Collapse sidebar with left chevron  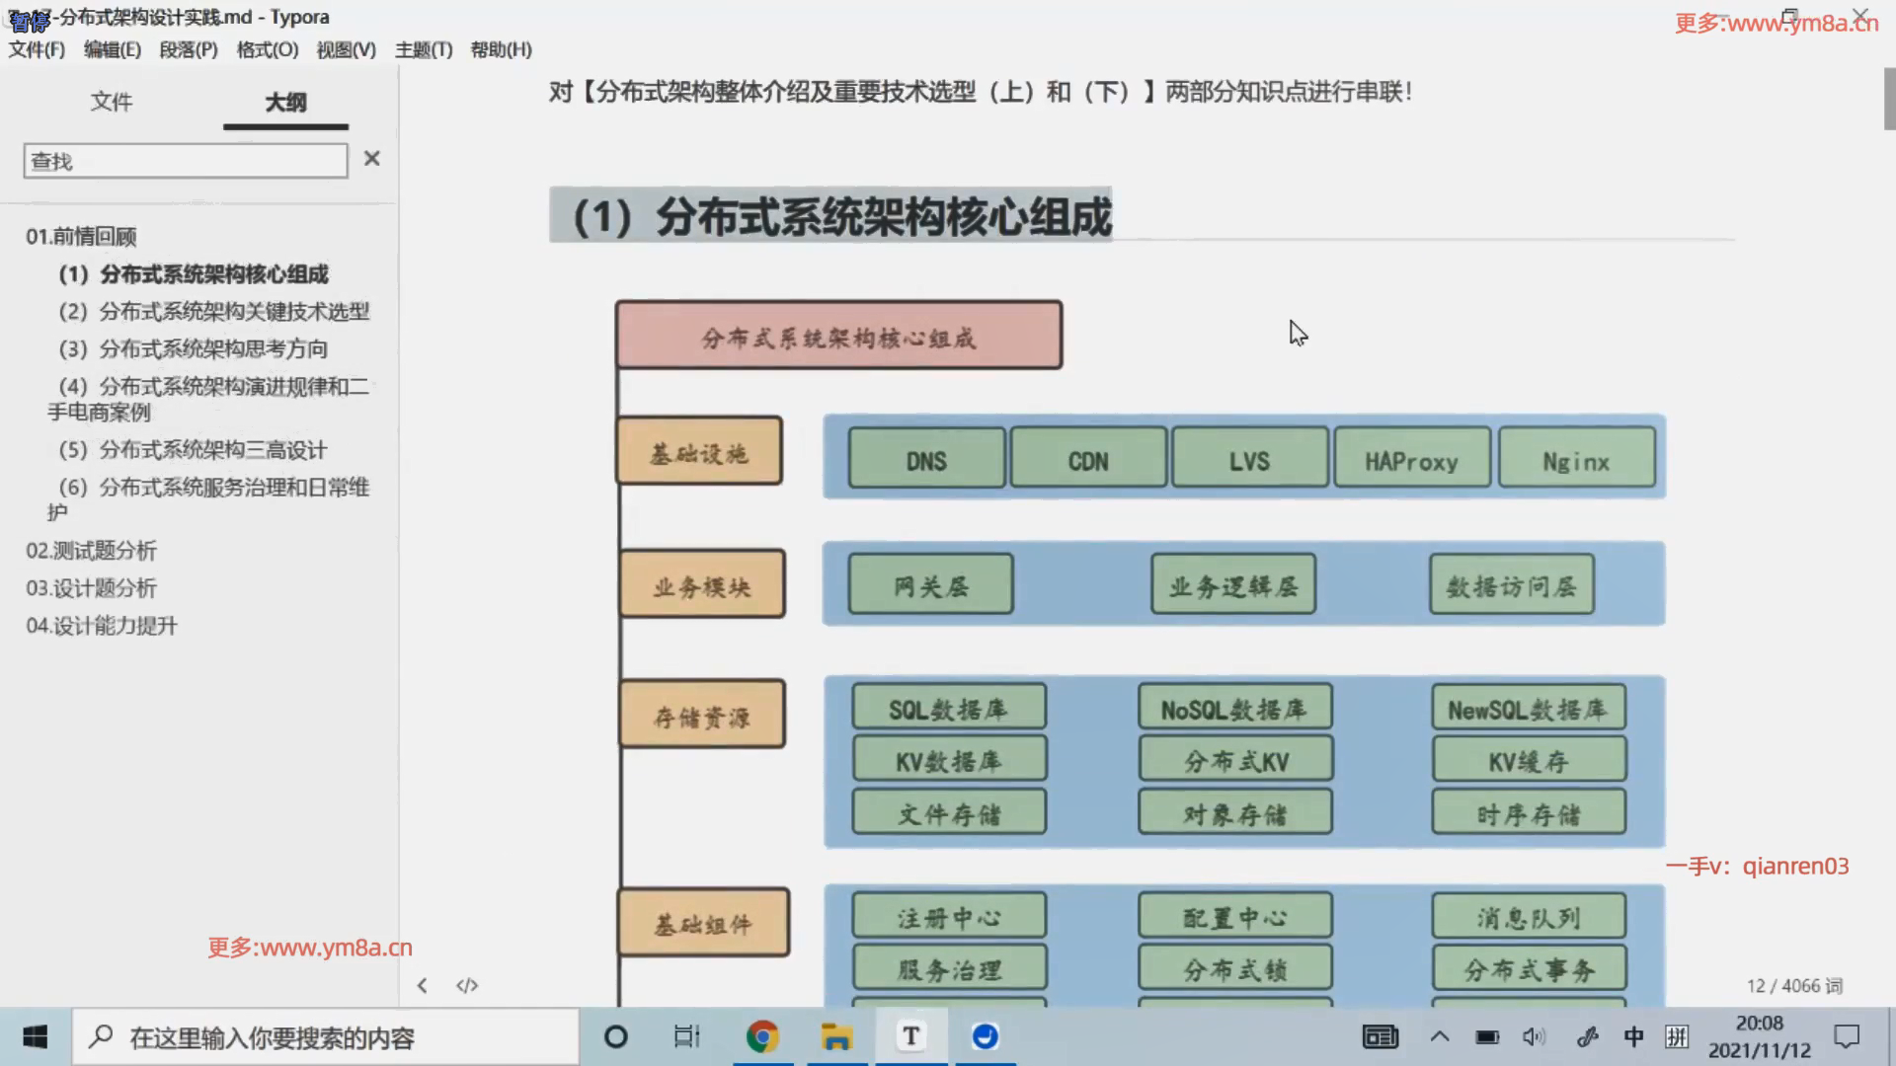[x=422, y=985]
